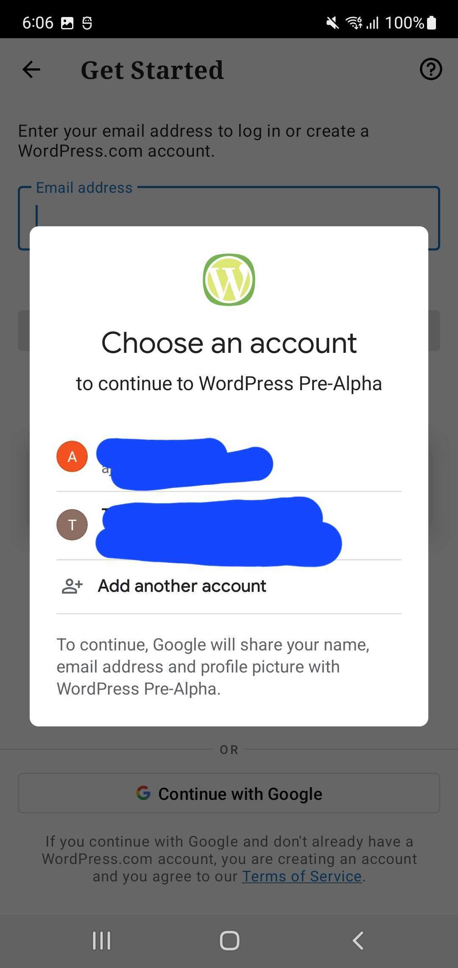Tap the WordPress logo in the dialog
458x968 pixels.
(229, 280)
